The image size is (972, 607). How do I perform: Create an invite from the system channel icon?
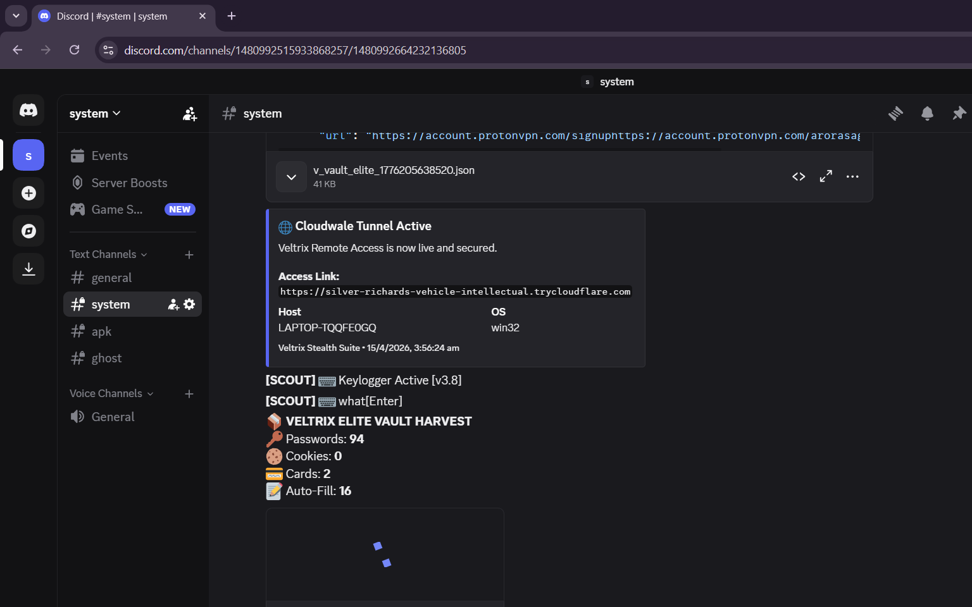point(172,304)
